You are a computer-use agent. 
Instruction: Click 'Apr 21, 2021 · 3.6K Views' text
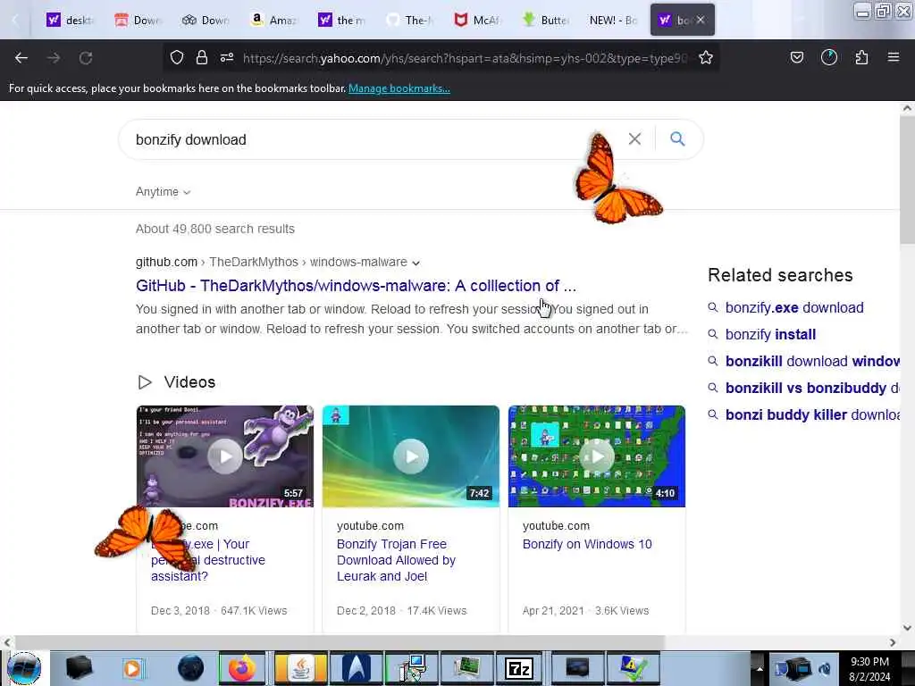tap(585, 611)
